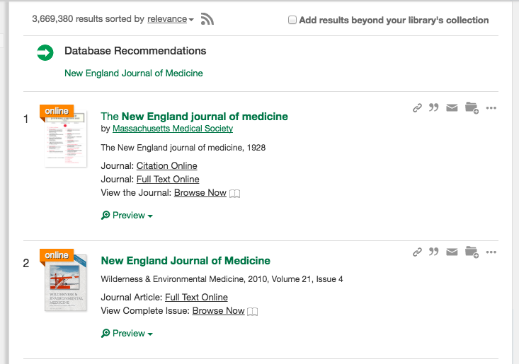Open more actions ellipsis for result 2
Image resolution: width=519 pixels, height=364 pixels.
point(491,252)
